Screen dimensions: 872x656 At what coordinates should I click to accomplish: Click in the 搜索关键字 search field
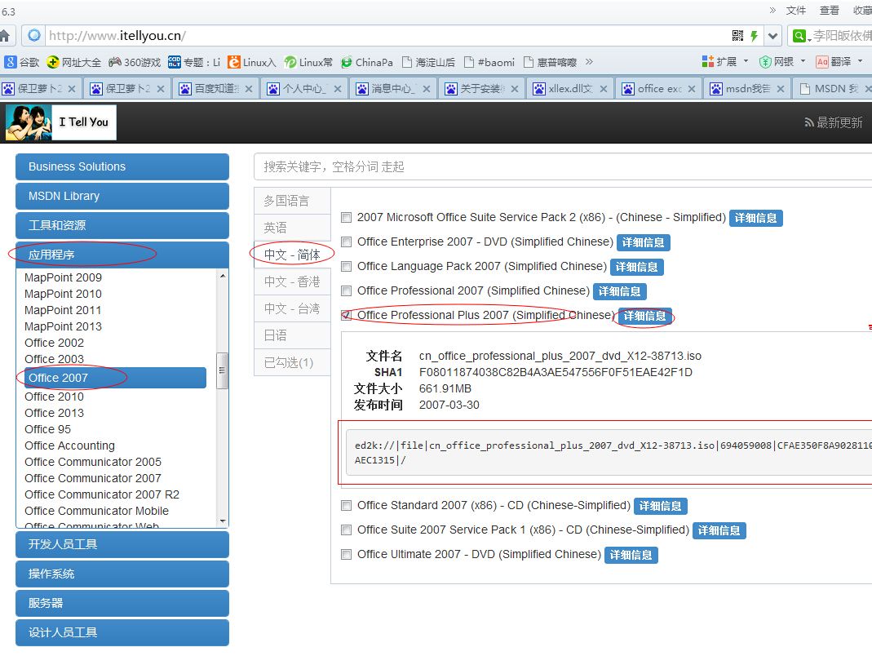click(x=563, y=167)
